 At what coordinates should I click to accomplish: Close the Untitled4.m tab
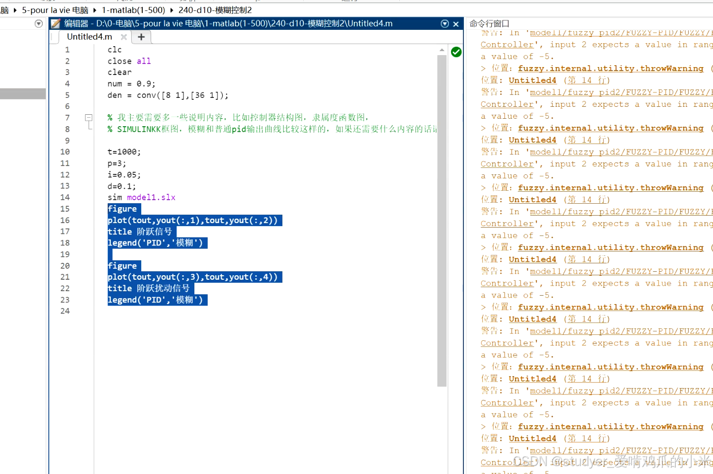pyautogui.click(x=124, y=37)
